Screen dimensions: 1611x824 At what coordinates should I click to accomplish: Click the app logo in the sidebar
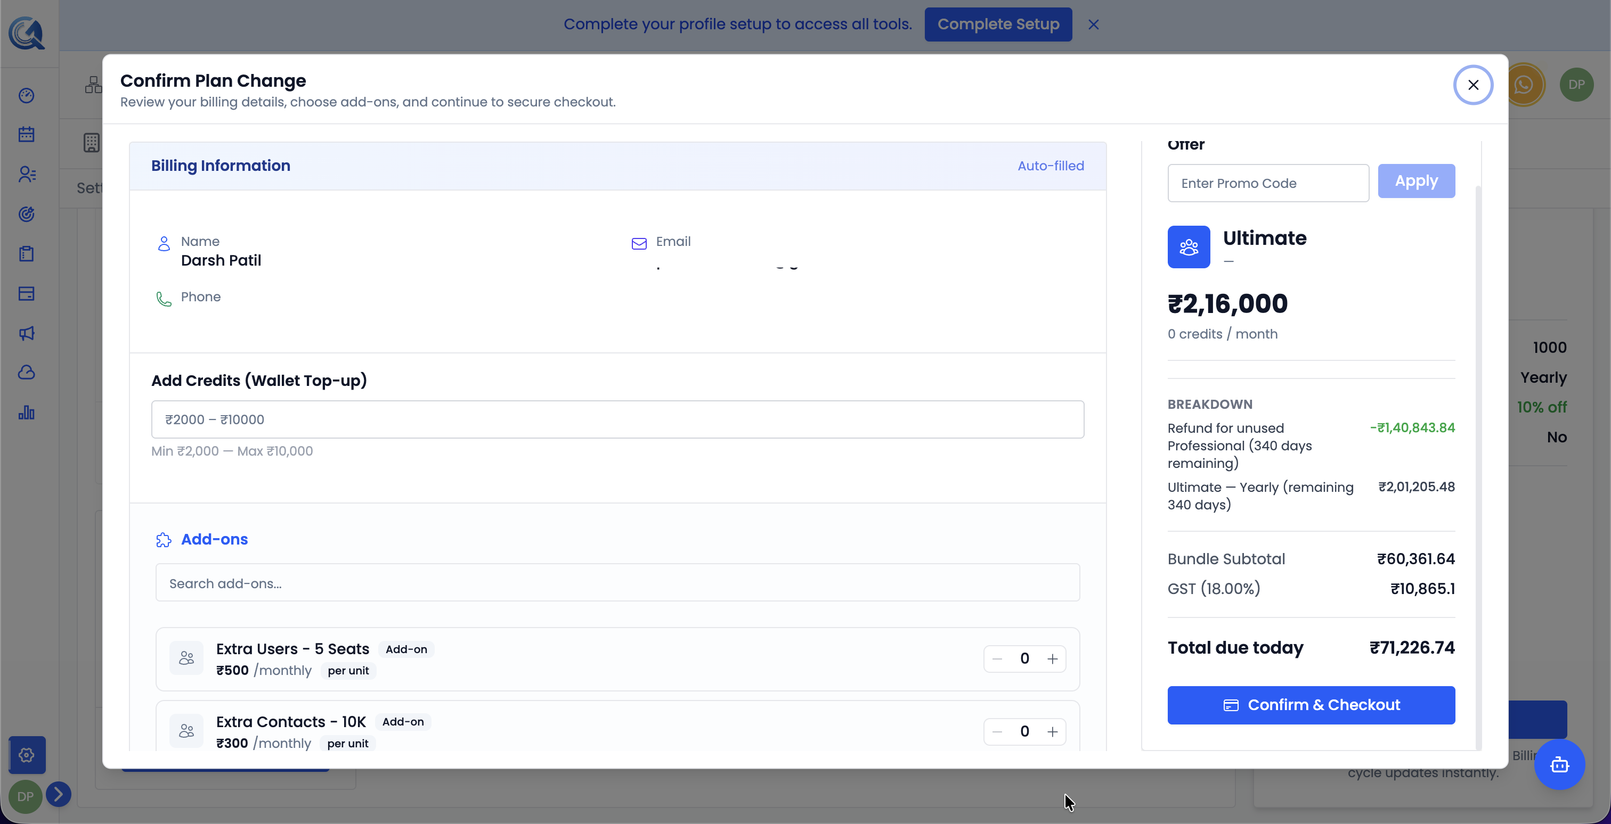click(26, 32)
